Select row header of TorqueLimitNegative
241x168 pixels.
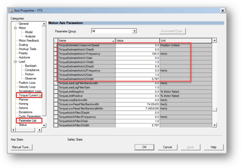tap(56, 92)
